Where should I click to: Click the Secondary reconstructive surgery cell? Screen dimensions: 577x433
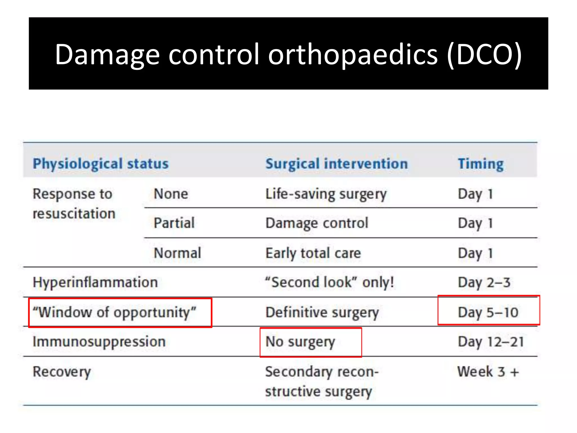point(322,382)
